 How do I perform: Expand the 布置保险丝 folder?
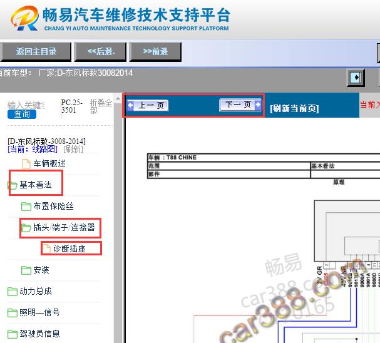(53, 206)
